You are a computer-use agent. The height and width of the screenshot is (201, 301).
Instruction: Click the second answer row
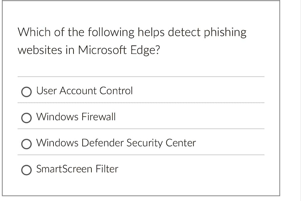135,117
